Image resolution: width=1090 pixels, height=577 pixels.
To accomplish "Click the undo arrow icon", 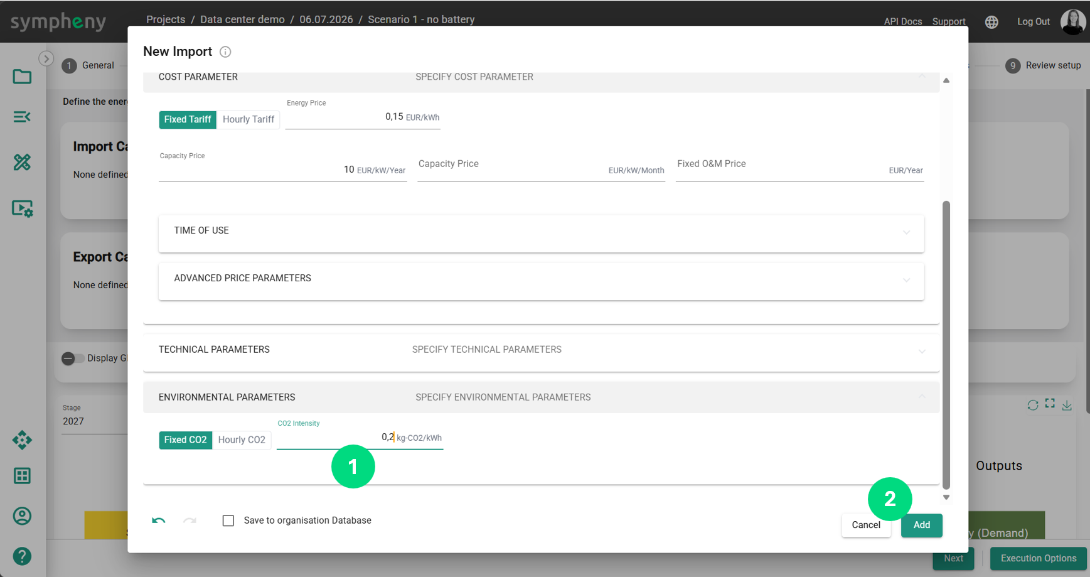I will click(159, 520).
